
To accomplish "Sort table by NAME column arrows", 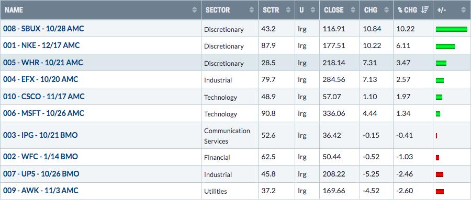I will coord(195,10).
